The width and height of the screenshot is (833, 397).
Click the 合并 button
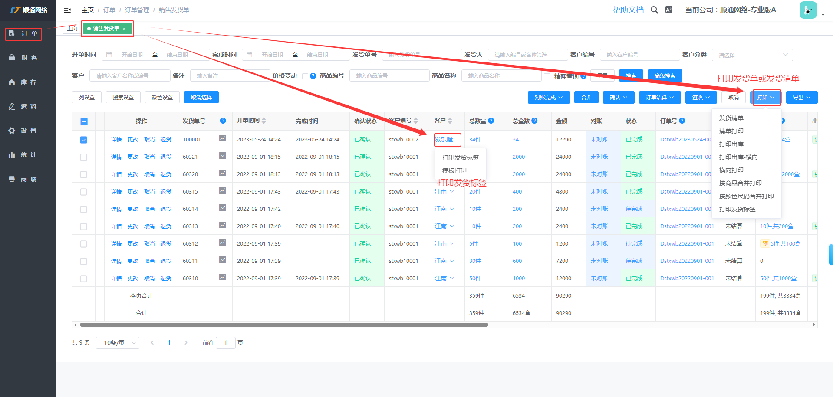coord(586,98)
